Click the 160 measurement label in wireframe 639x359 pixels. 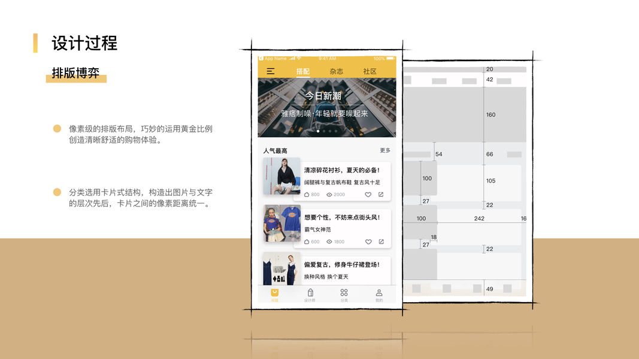[490, 115]
